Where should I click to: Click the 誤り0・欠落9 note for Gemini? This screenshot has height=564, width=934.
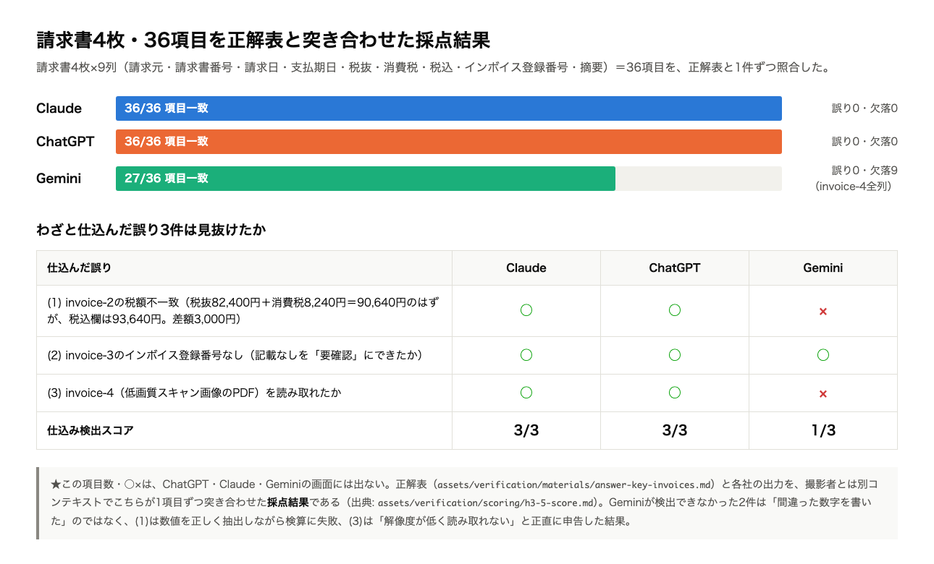pos(864,171)
